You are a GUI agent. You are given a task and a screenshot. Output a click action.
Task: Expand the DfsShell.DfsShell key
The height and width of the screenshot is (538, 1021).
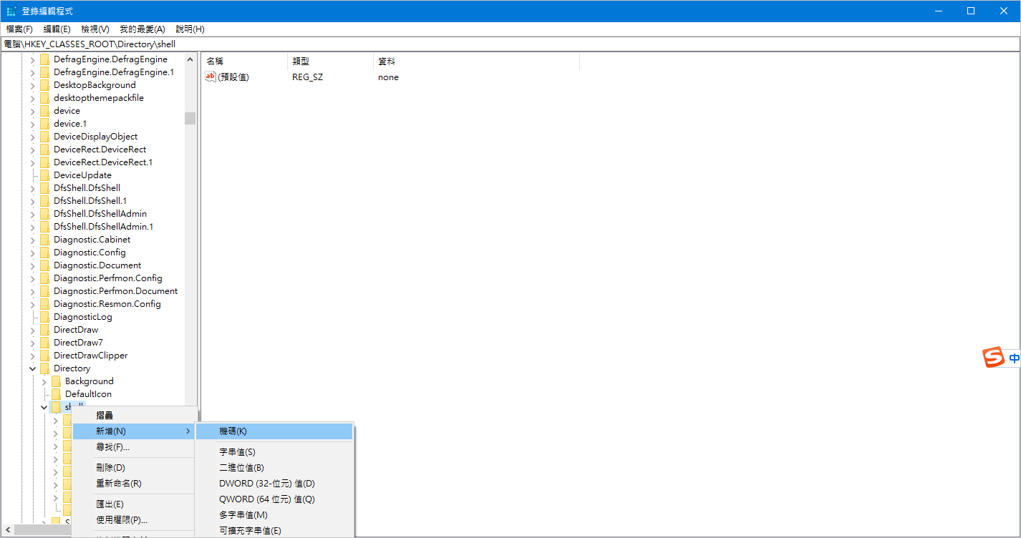tap(32, 188)
